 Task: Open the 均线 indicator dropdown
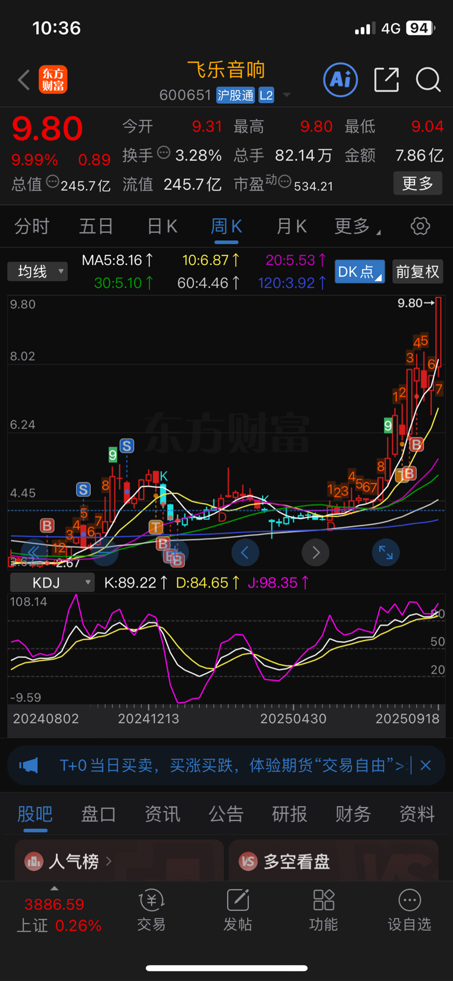coord(38,271)
